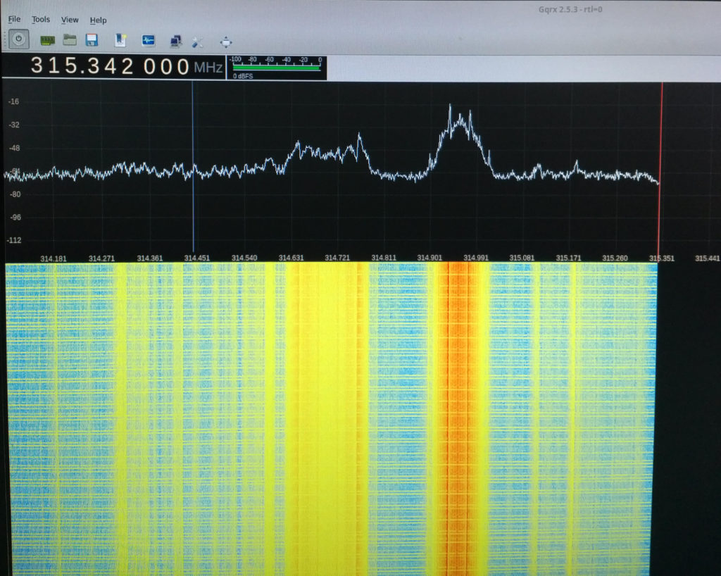Click the green dBFS signal level meter
The width and height of the screenshot is (721, 576).
[276, 68]
